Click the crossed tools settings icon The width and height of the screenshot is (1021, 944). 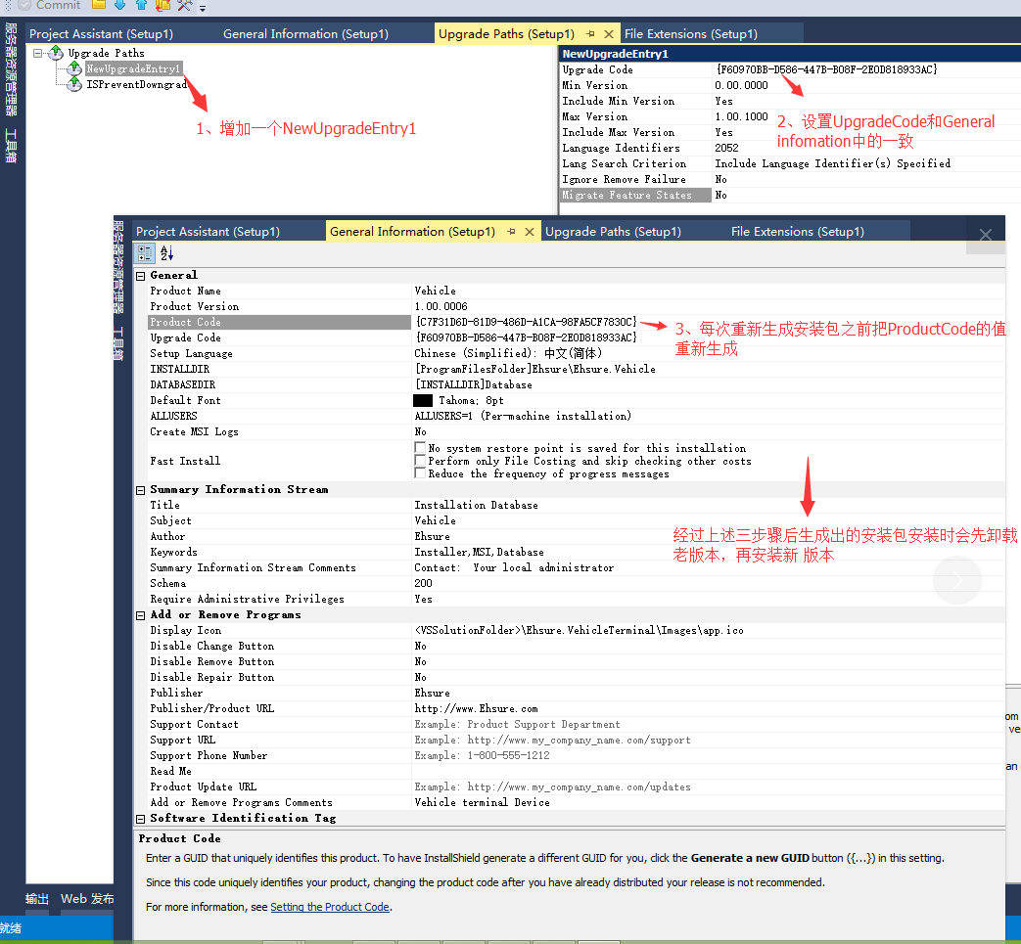tap(185, 5)
